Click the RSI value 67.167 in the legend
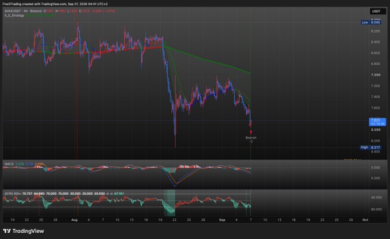 point(119,193)
